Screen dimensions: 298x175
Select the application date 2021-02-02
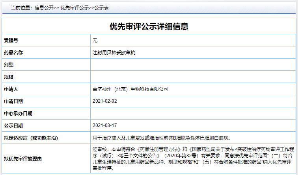105,101
